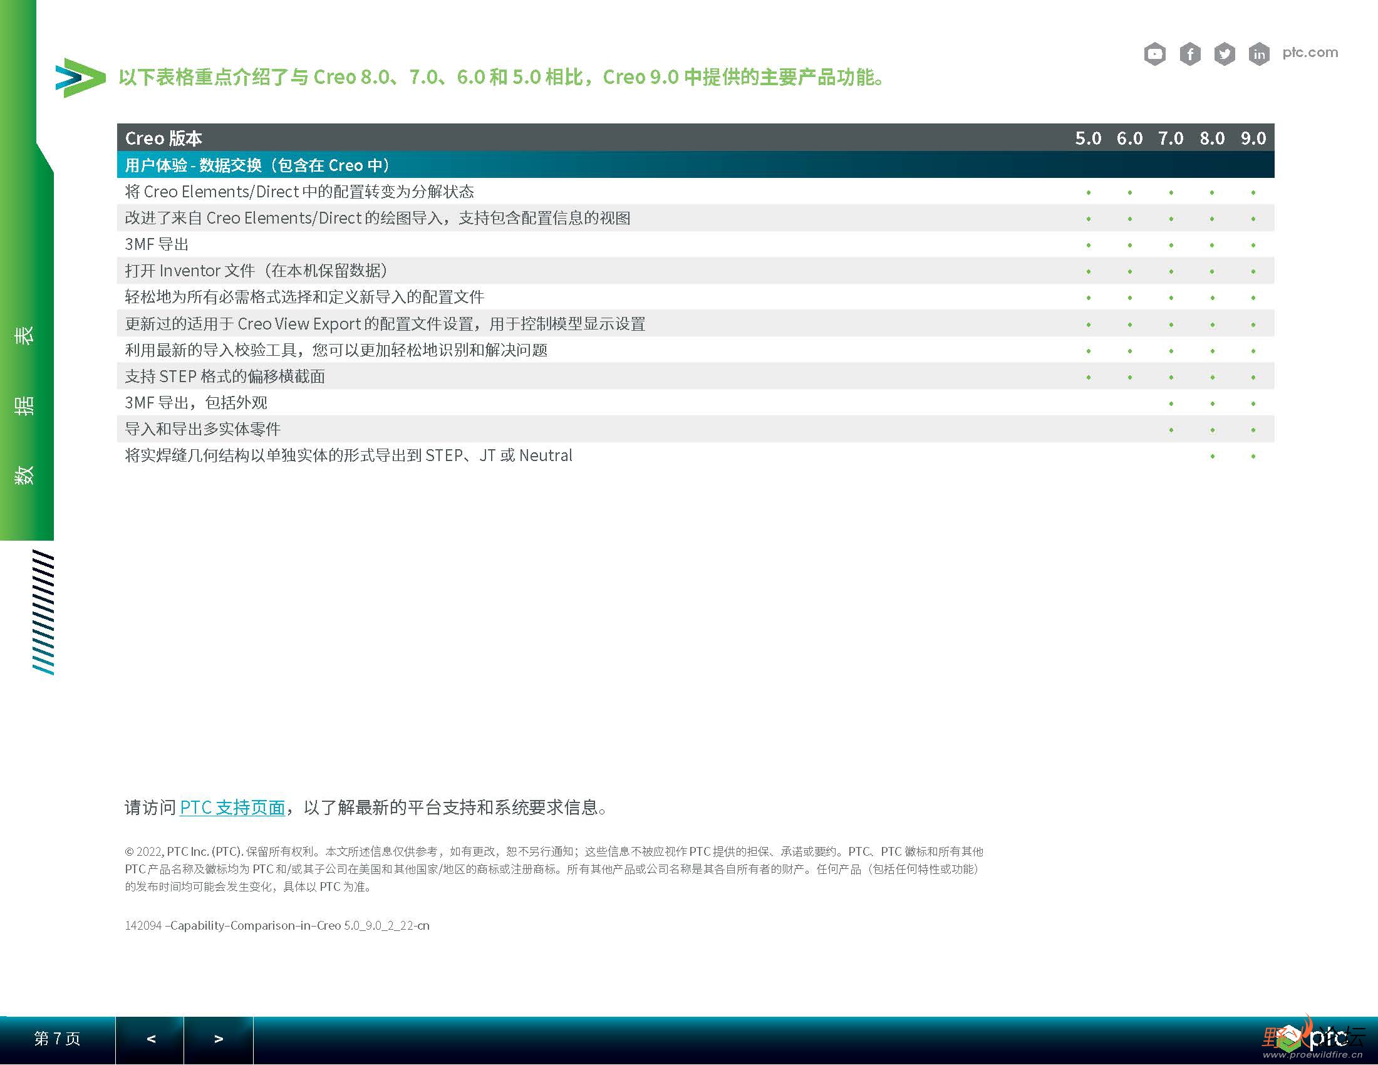The width and height of the screenshot is (1378, 1065).
Task: Select row 利用最新的导入校验工具
Action: 695,350
